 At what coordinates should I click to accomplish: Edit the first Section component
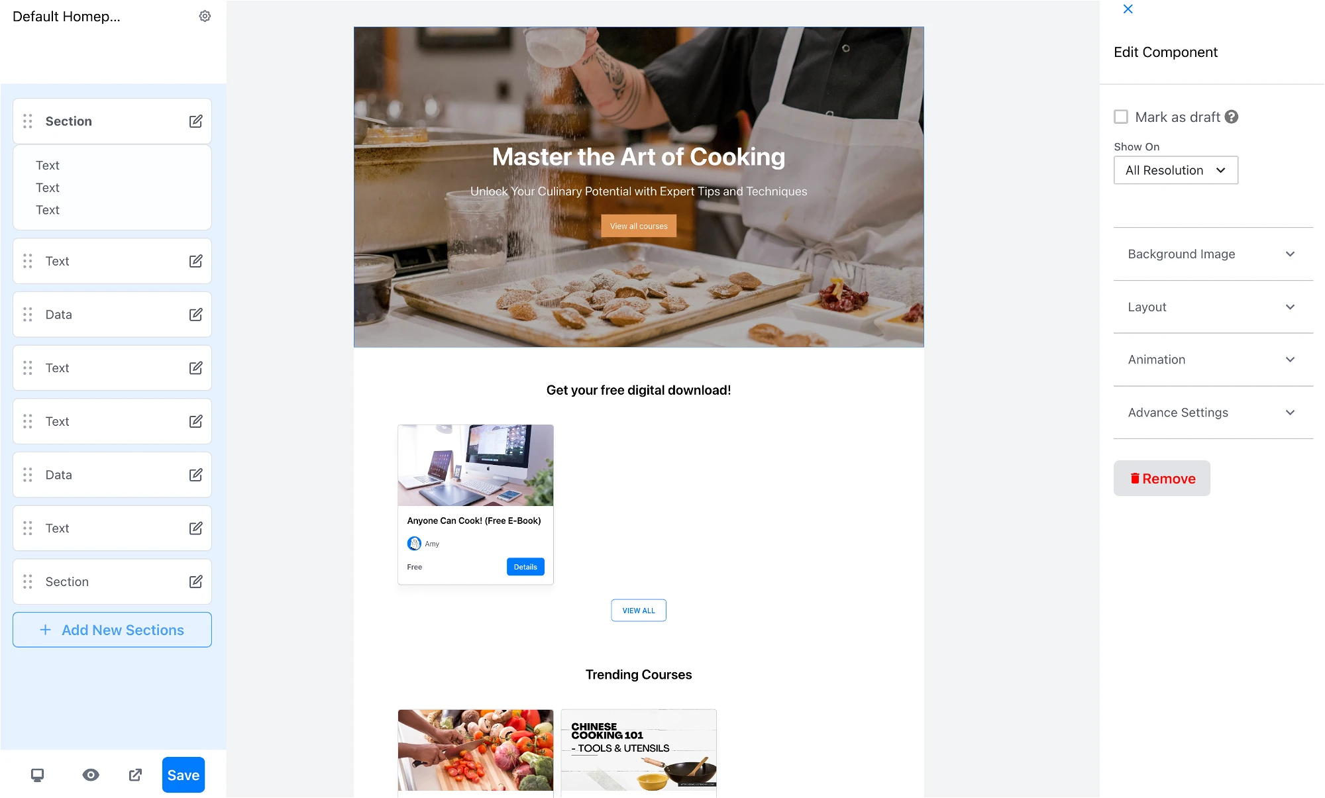pyautogui.click(x=195, y=121)
